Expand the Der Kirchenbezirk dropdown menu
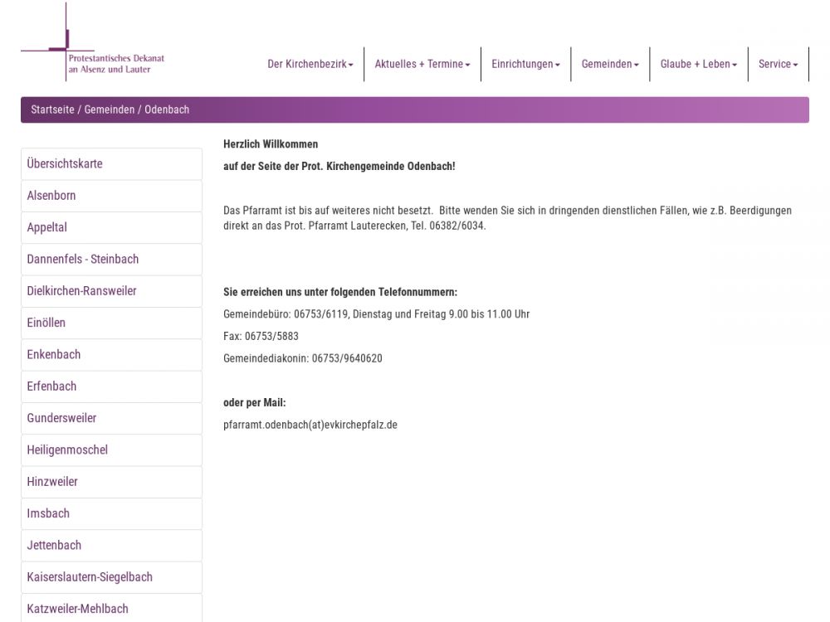The image size is (830, 622). (310, 64)
